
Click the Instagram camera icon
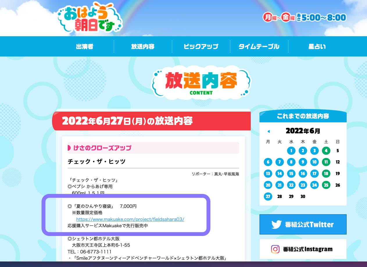tap(275, 249)
